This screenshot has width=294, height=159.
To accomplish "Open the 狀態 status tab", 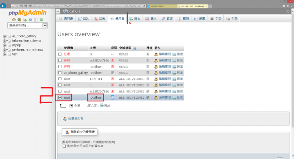I will [99, 19].
